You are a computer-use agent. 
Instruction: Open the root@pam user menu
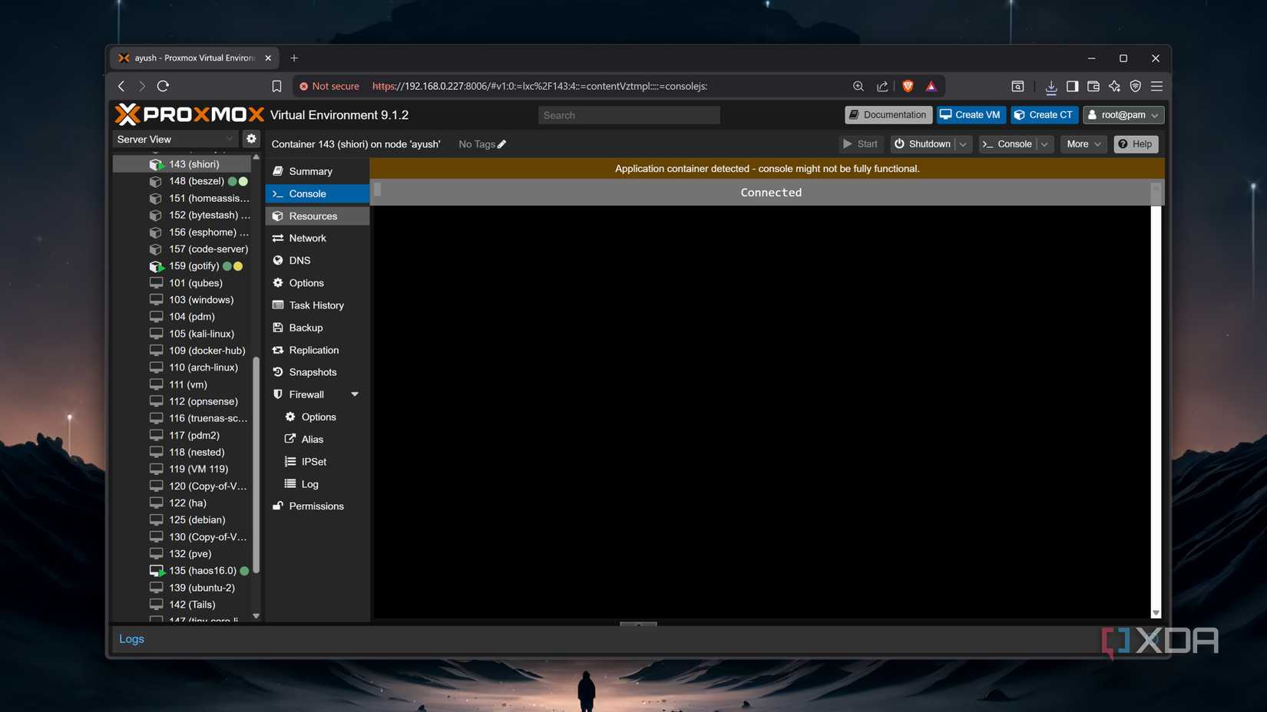tap(1123, 115)
